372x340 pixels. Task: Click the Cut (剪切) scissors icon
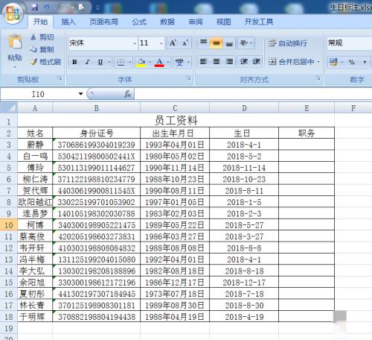(x=33, y=37)
